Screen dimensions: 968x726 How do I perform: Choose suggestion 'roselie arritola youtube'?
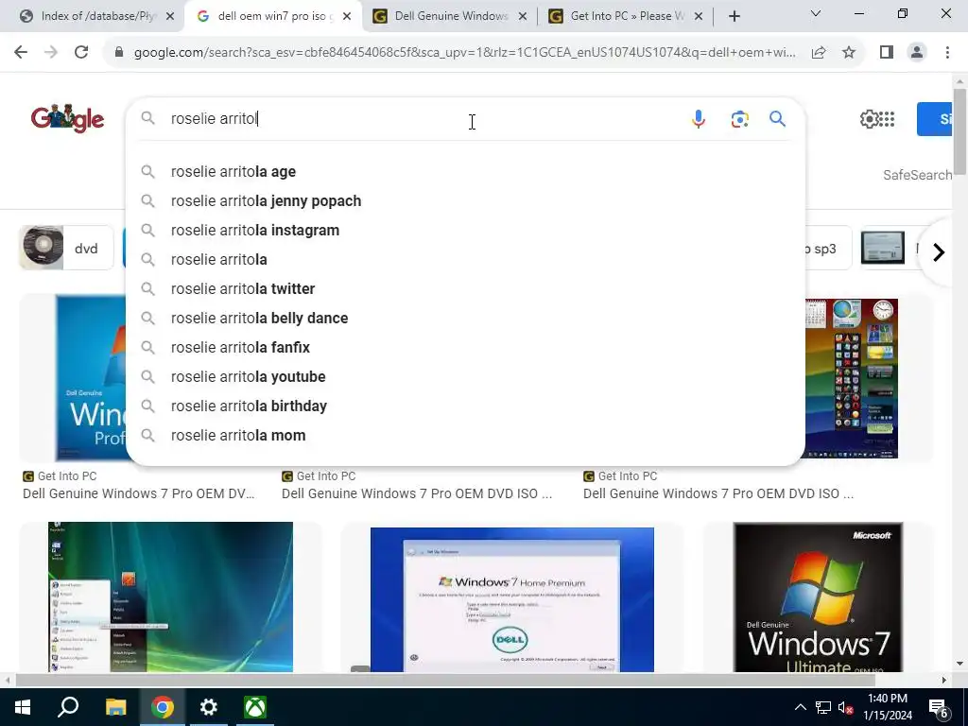point(465,376)
